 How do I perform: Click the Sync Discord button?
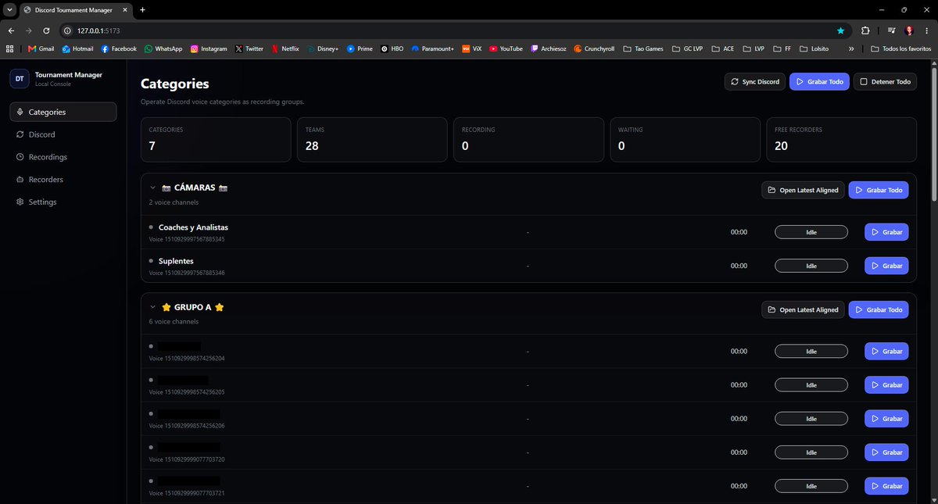coord(755,81)
